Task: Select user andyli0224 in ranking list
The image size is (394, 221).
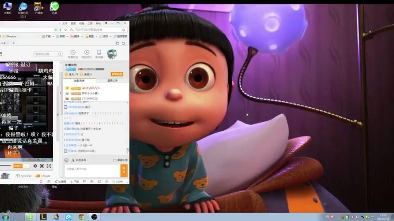Action: pyautogui.click(x=91, y=88)
